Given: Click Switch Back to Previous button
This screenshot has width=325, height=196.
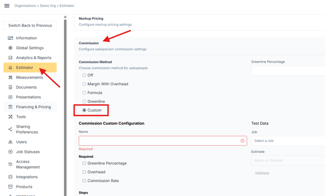Looking at the screenshot, I should tap(30, 25).
